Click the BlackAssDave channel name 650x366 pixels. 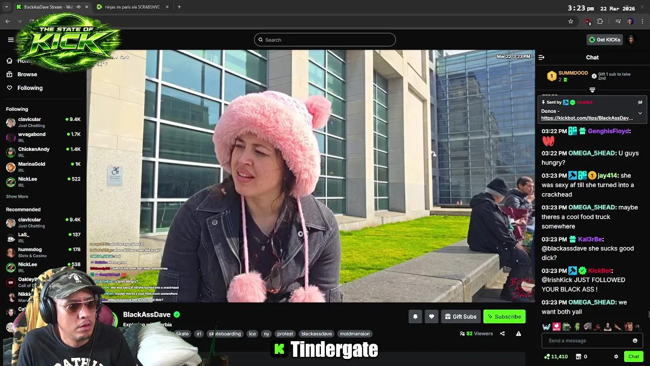pyautogui.click(x=147, y=315)
